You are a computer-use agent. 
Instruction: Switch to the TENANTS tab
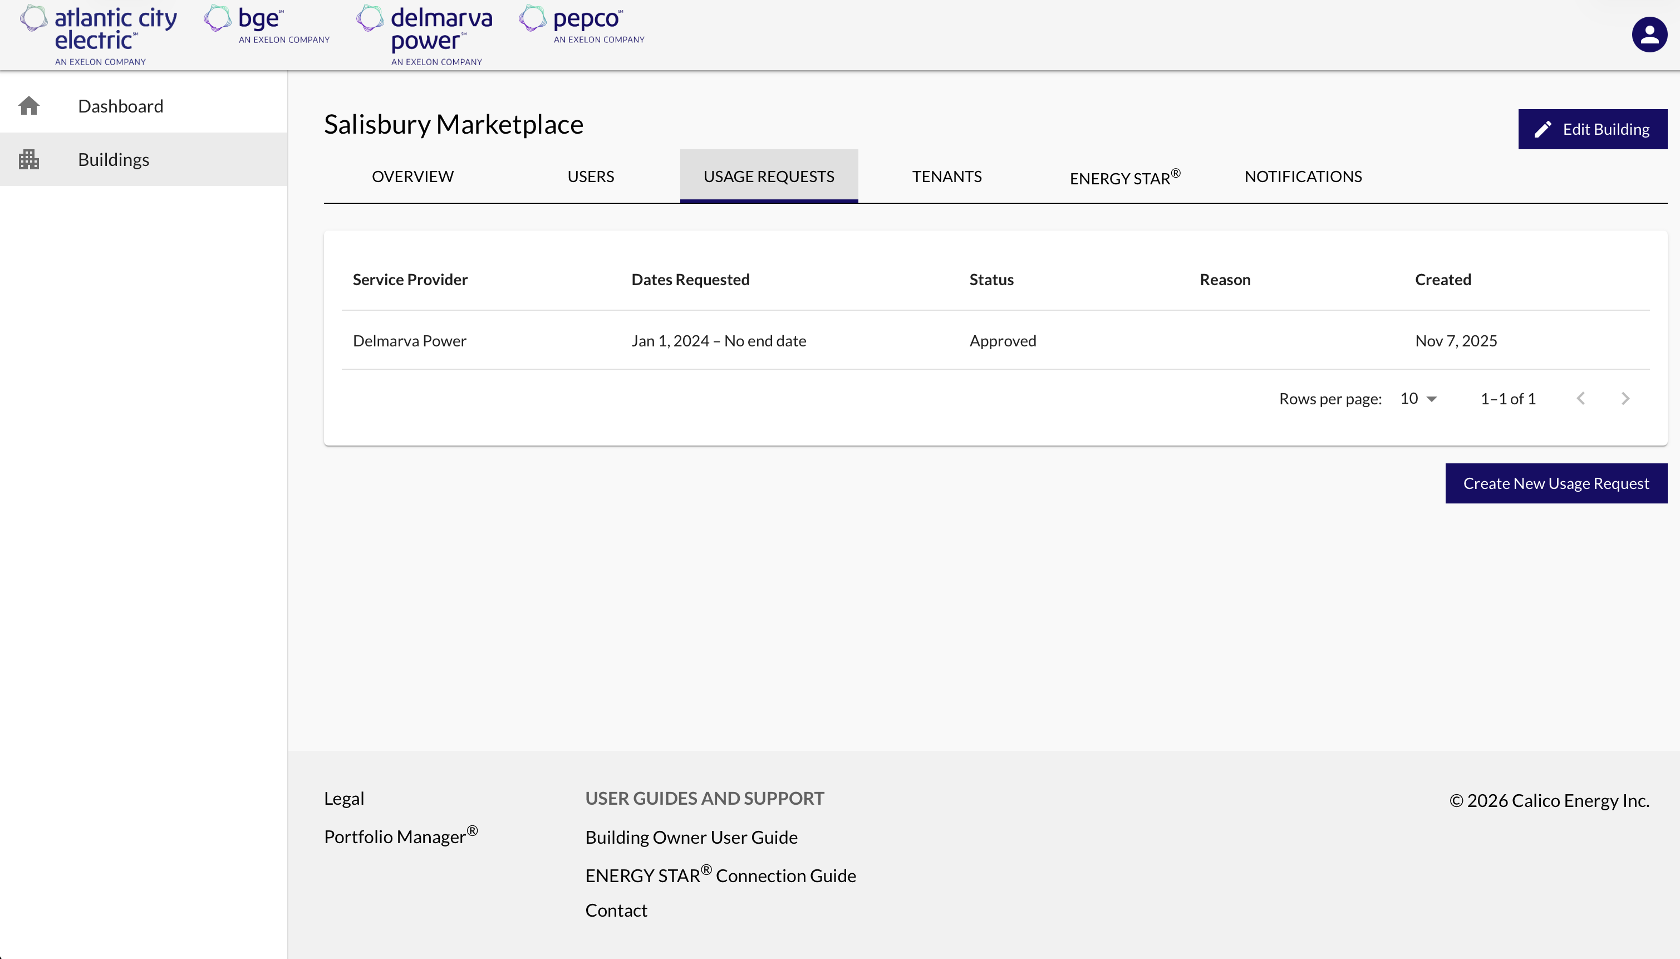coord(946,176)
